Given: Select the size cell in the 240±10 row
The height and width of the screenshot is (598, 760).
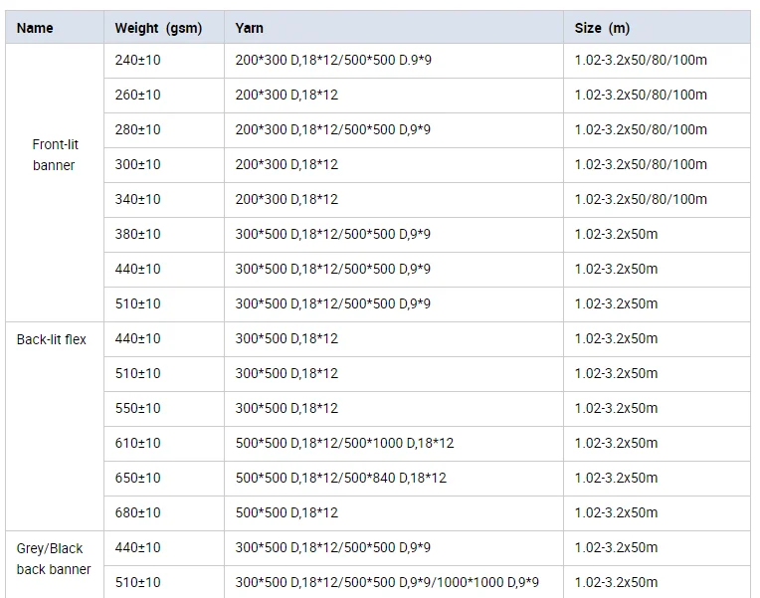Looking at the screenshot, I should pos(657,61).
